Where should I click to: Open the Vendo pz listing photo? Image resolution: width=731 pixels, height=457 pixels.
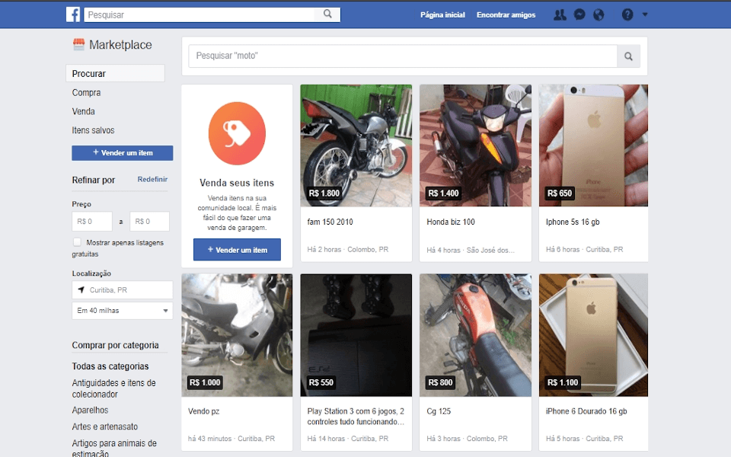(x=237, y=335)
